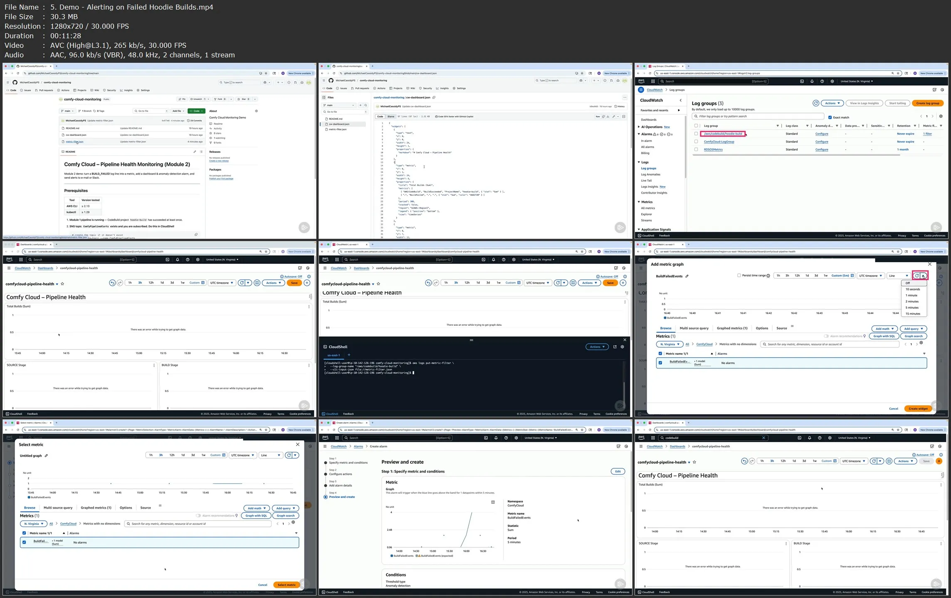Open the Blame tab on cw-dashboard.json page
This screenshot has height=598, width=951.
pyautogui.click(x=391, y=117)
